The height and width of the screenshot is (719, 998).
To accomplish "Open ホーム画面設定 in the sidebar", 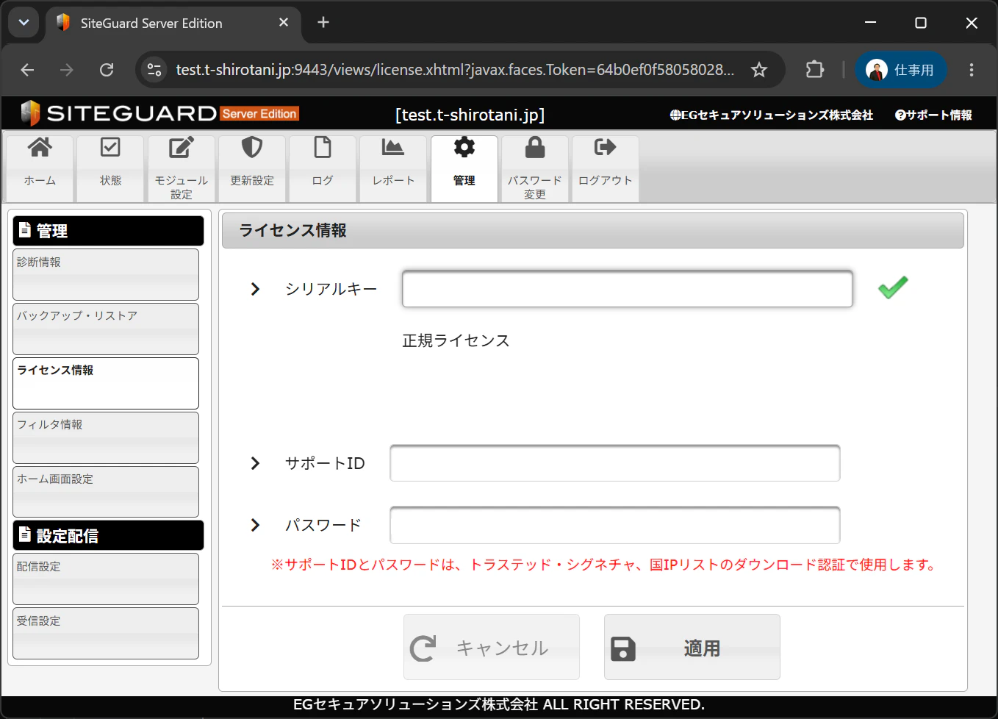I will (106, 492).
